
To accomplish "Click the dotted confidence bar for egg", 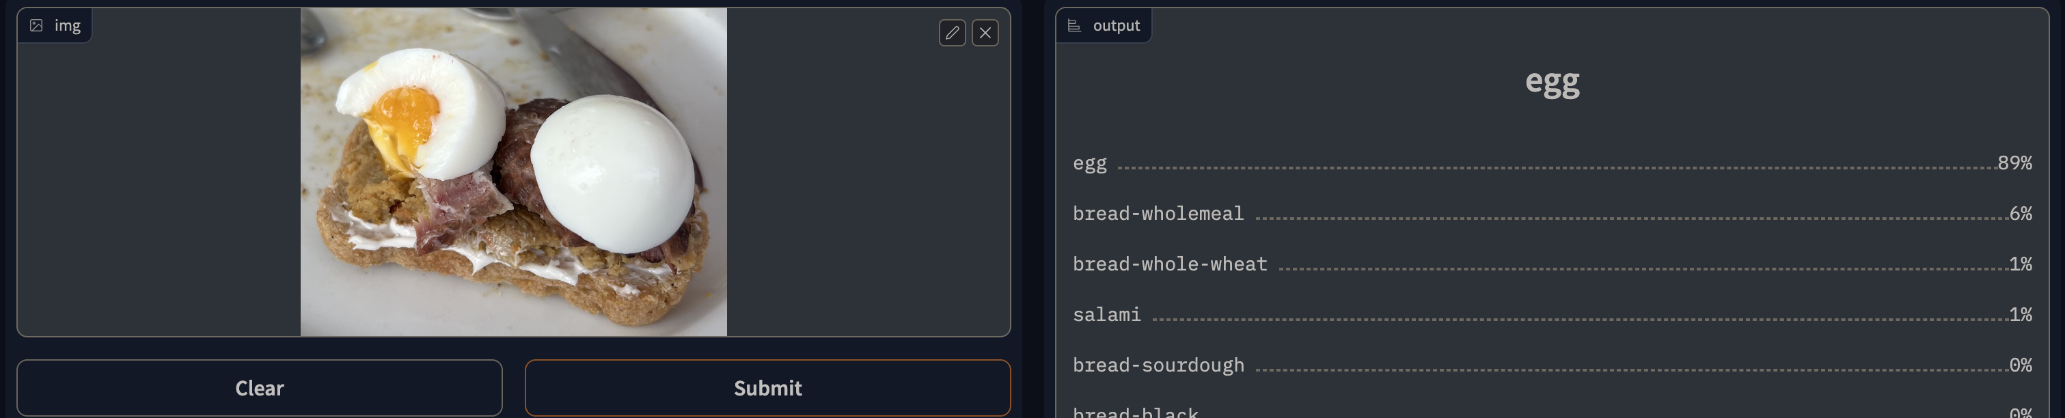I will 1556,168.
